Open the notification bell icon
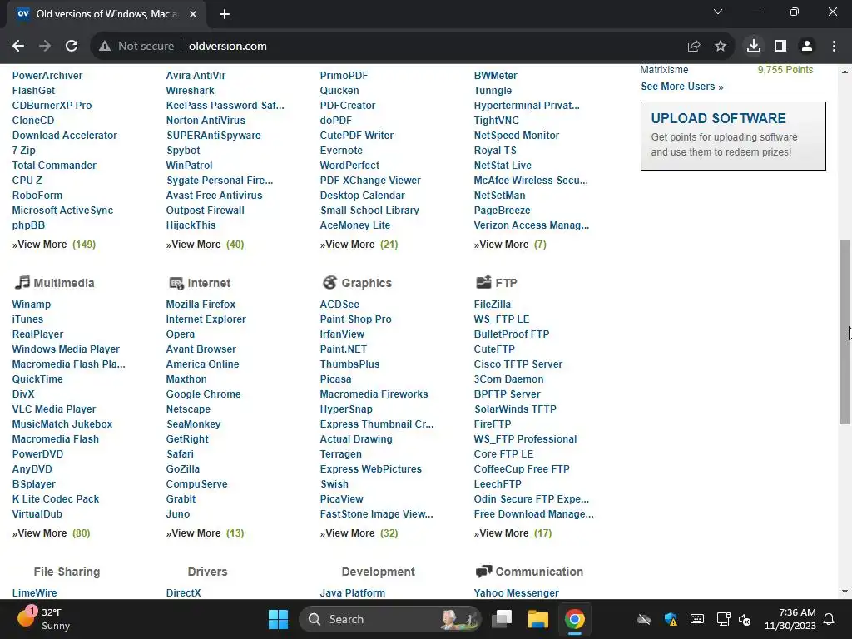The width and height of the screenshot is (852, 639). pyautogui.click(x=830, y=619)
